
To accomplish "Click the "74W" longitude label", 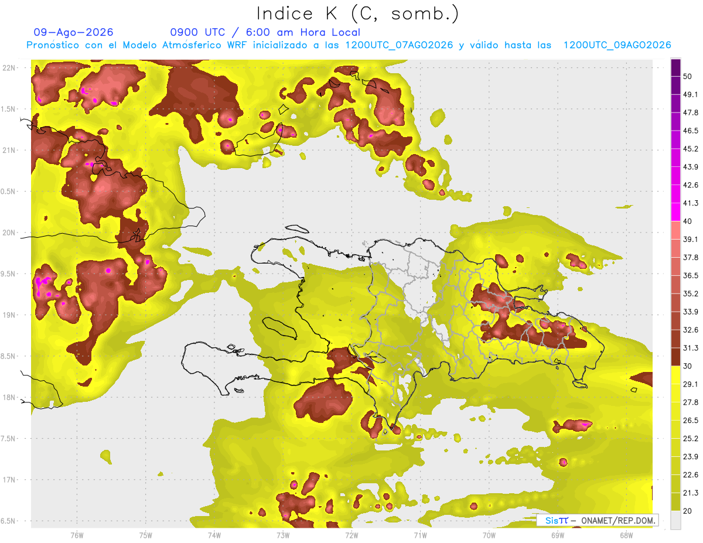I will coord(214,534).
